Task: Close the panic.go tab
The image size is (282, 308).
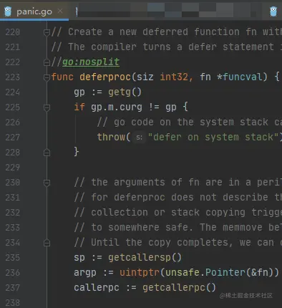Action: pyautogui.click(x=60, y=11)
